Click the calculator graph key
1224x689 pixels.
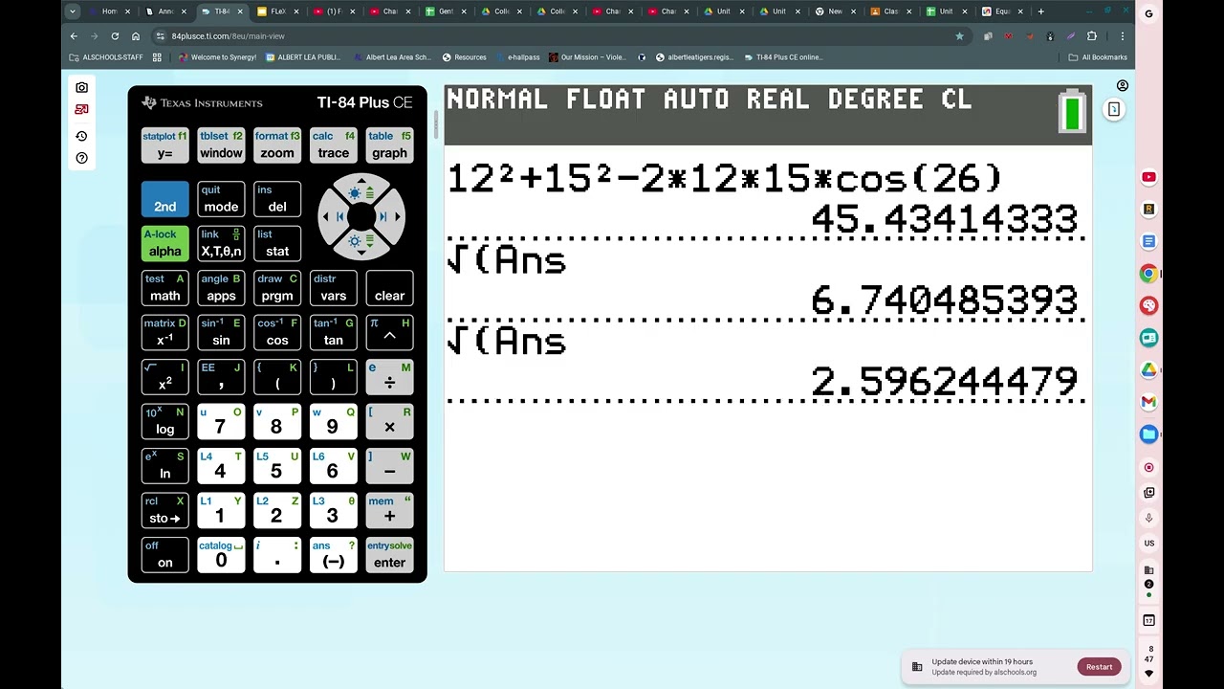(x=389, y=145)
